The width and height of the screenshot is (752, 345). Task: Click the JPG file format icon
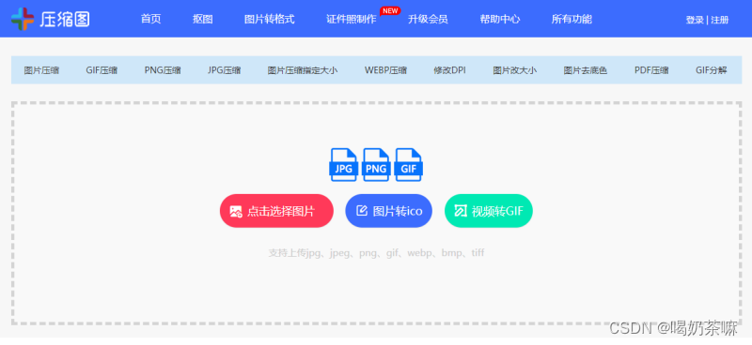[x=343, y=165]
